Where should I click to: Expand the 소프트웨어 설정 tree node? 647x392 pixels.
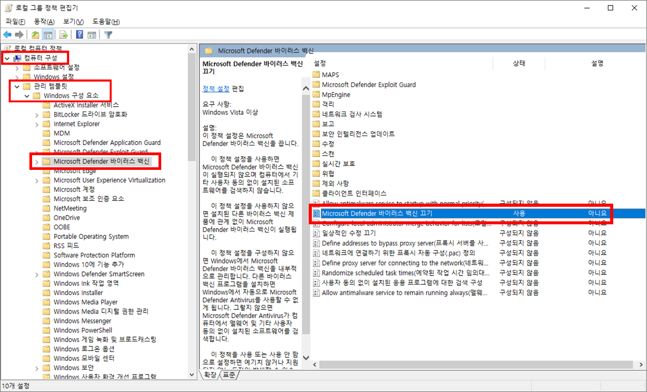17,68
